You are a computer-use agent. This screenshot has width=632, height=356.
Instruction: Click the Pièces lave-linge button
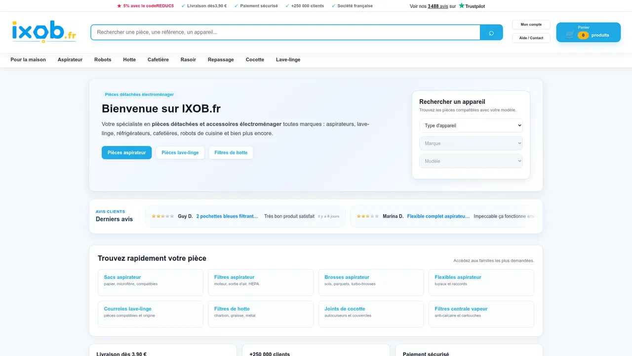click(180, 153)
